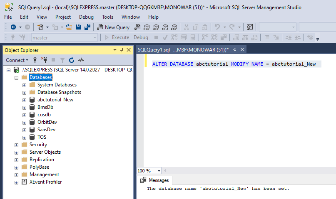Click the Redo arrow icon
The image size is (336, 199).
232,27
